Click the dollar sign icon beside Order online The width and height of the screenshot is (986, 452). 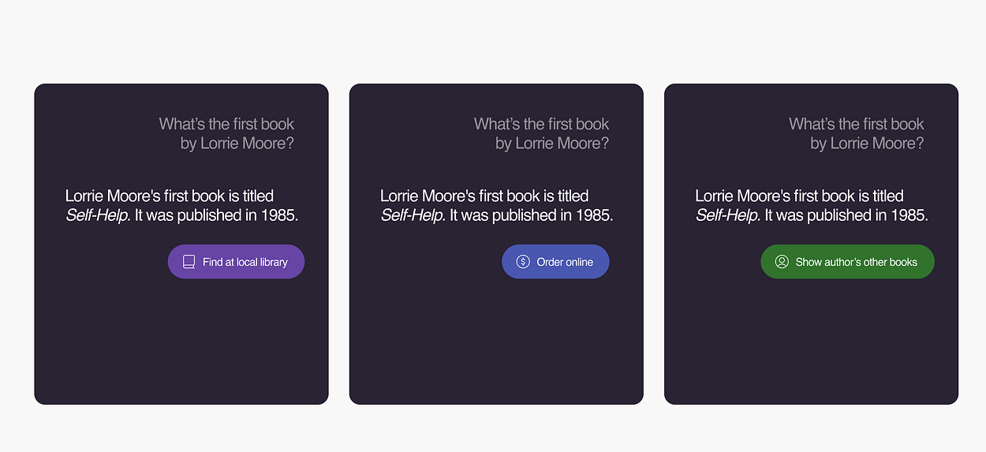click(522, 262)
